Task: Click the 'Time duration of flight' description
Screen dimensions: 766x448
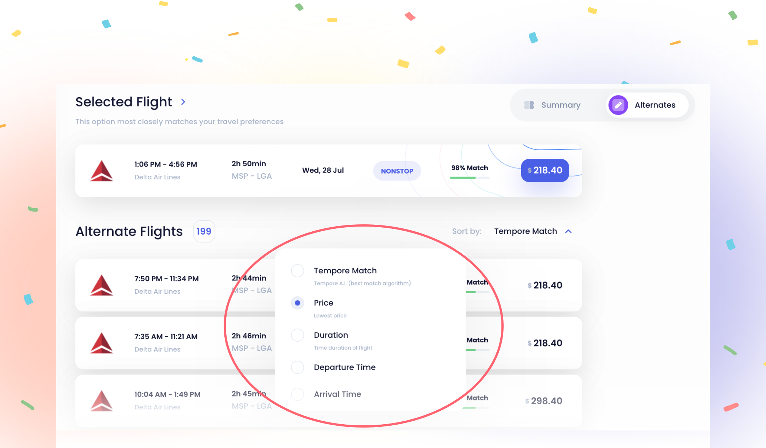Action: pyautogui.click(x=343, y=348)
